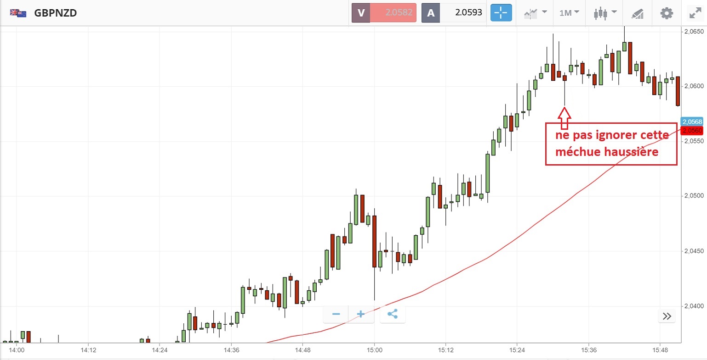
Task: Click the red annotation text box
Action: click(x=611, y=144)
